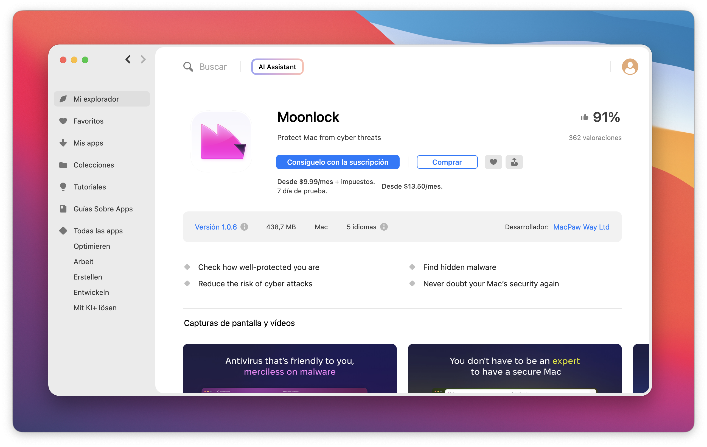The image size is (707, 447).
Task: Click the magnifying glass search icon
Action: click(188, 67)
